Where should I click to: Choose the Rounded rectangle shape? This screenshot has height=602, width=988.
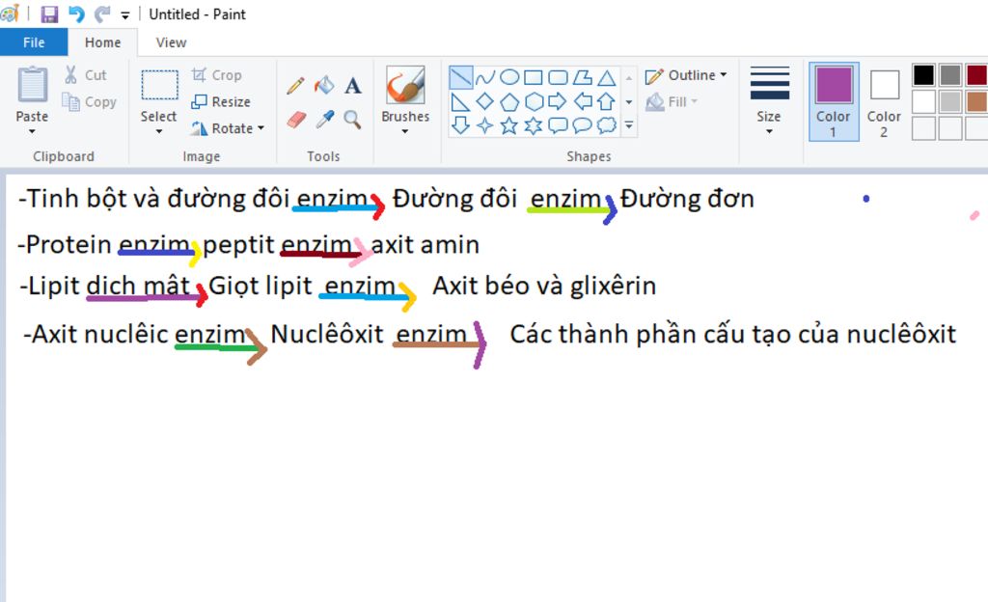558,77
